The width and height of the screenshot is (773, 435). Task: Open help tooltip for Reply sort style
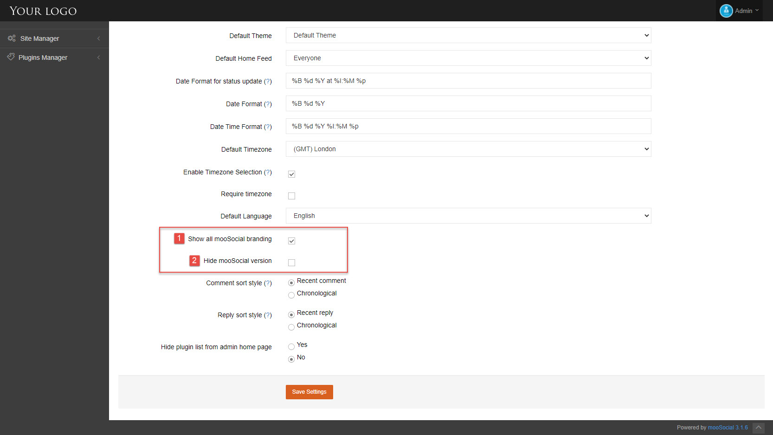(x=268, y=315)
